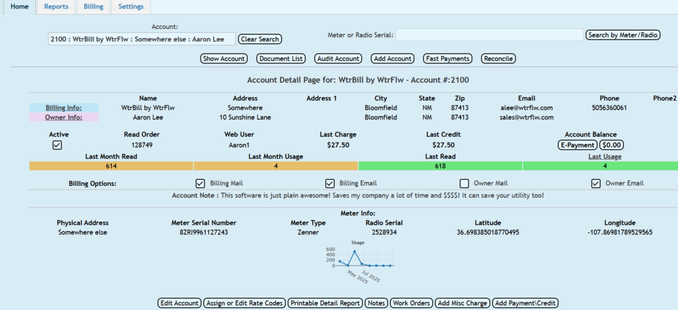Click the Show Account button

[x=224, y=59]
